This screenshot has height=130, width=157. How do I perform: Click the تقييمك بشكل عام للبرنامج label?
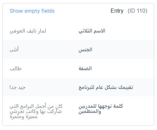tap(106, 87)
